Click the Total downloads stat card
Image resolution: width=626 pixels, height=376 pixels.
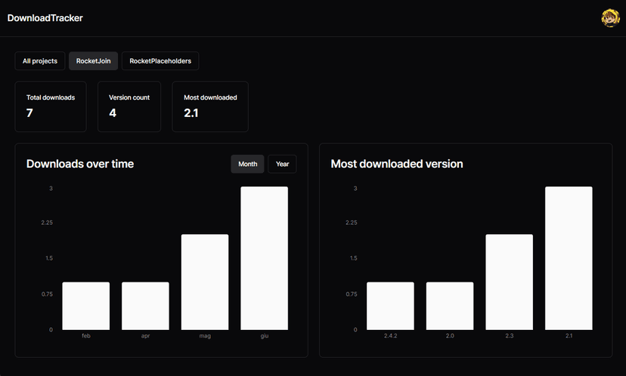click(x=51, y=106)
